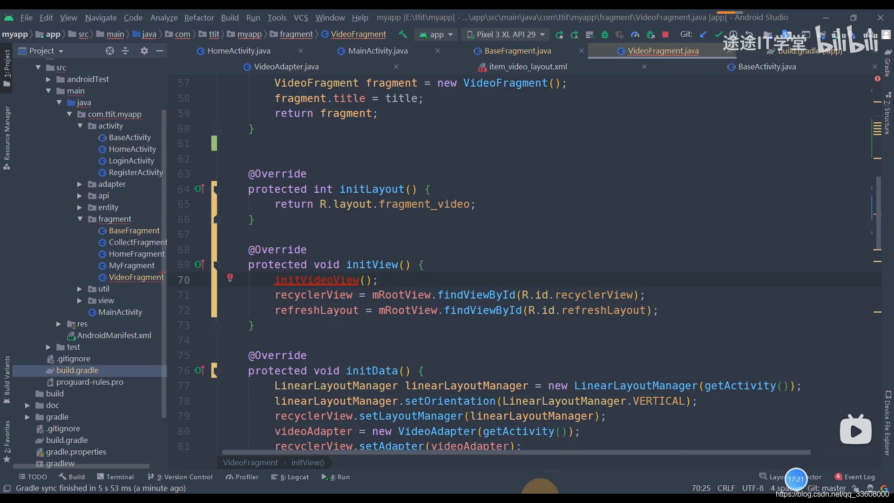894x503 pixels.
Task: Open Version Control tool window
Action: [x=180, y=477]
